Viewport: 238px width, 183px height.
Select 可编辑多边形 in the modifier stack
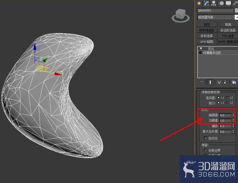pyautogui.click(x=212, y=53)
